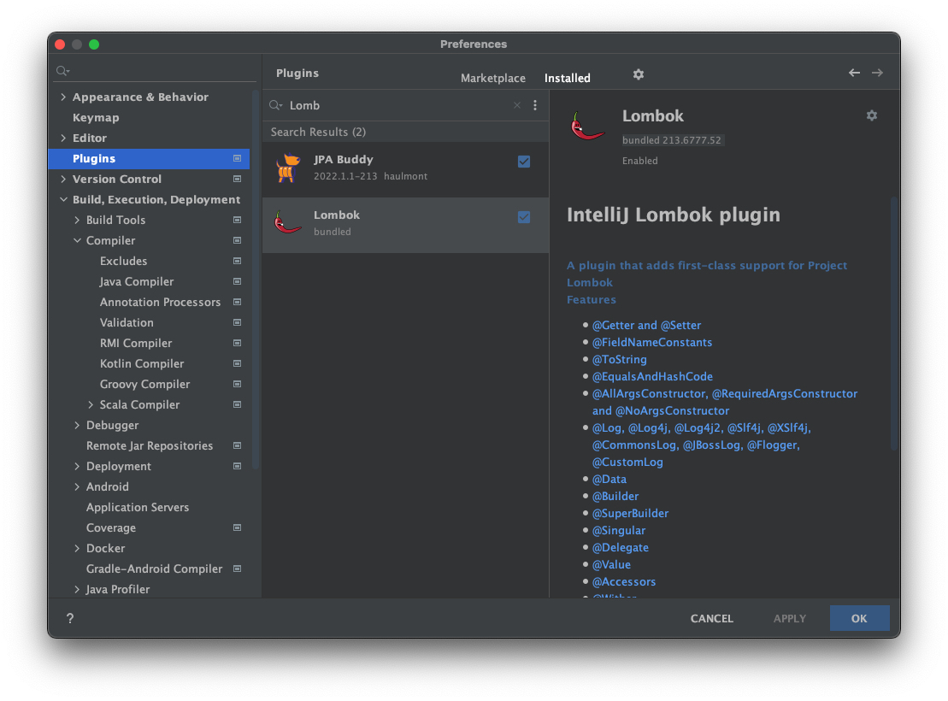Click the Lombok chili icon in results list
Image resolution: width=948 pixels, height=701 pixels.
click(288, 222)
